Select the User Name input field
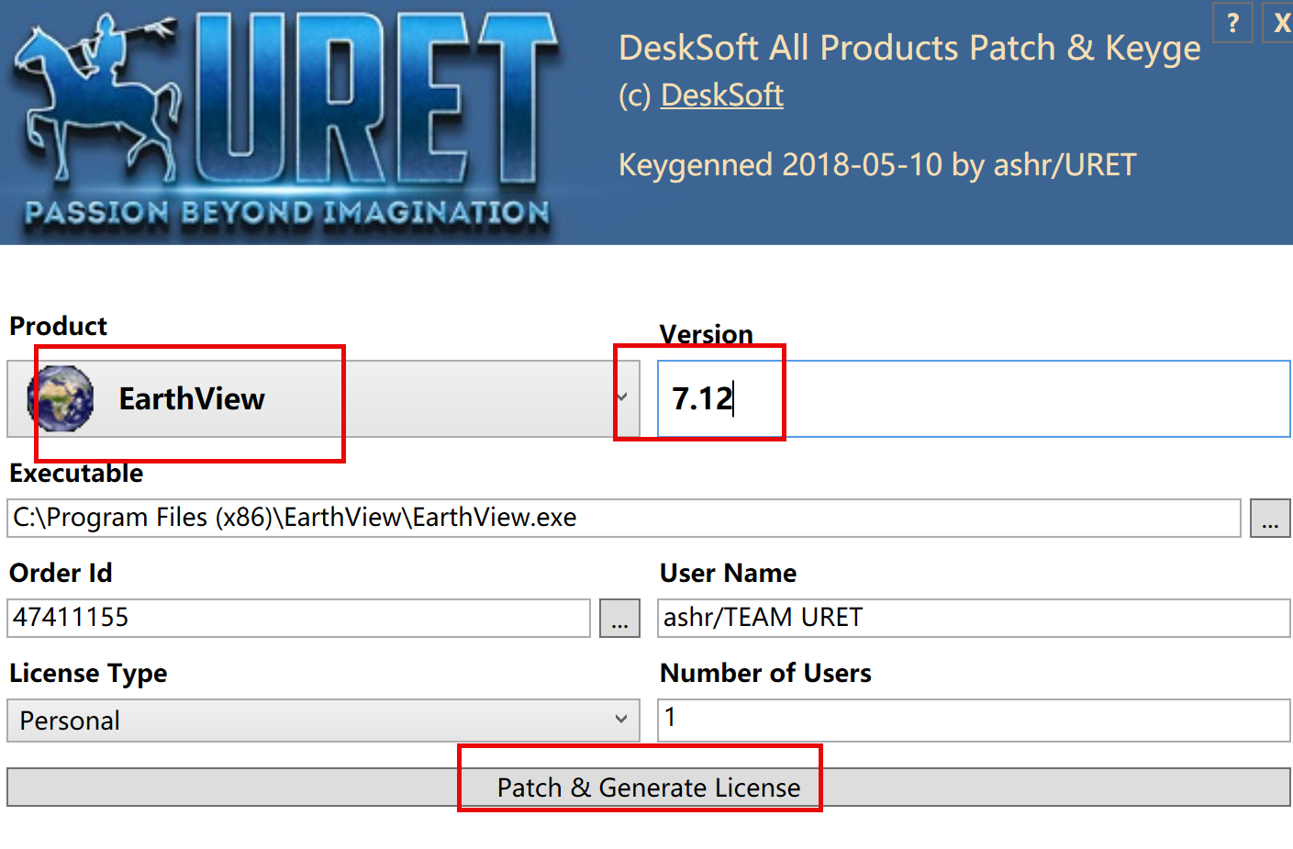The height and width of the screenshot is (849, 1293). 973,618
